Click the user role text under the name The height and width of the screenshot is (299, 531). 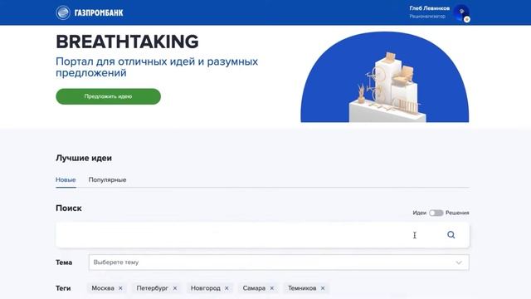click(x=427, y=17)
